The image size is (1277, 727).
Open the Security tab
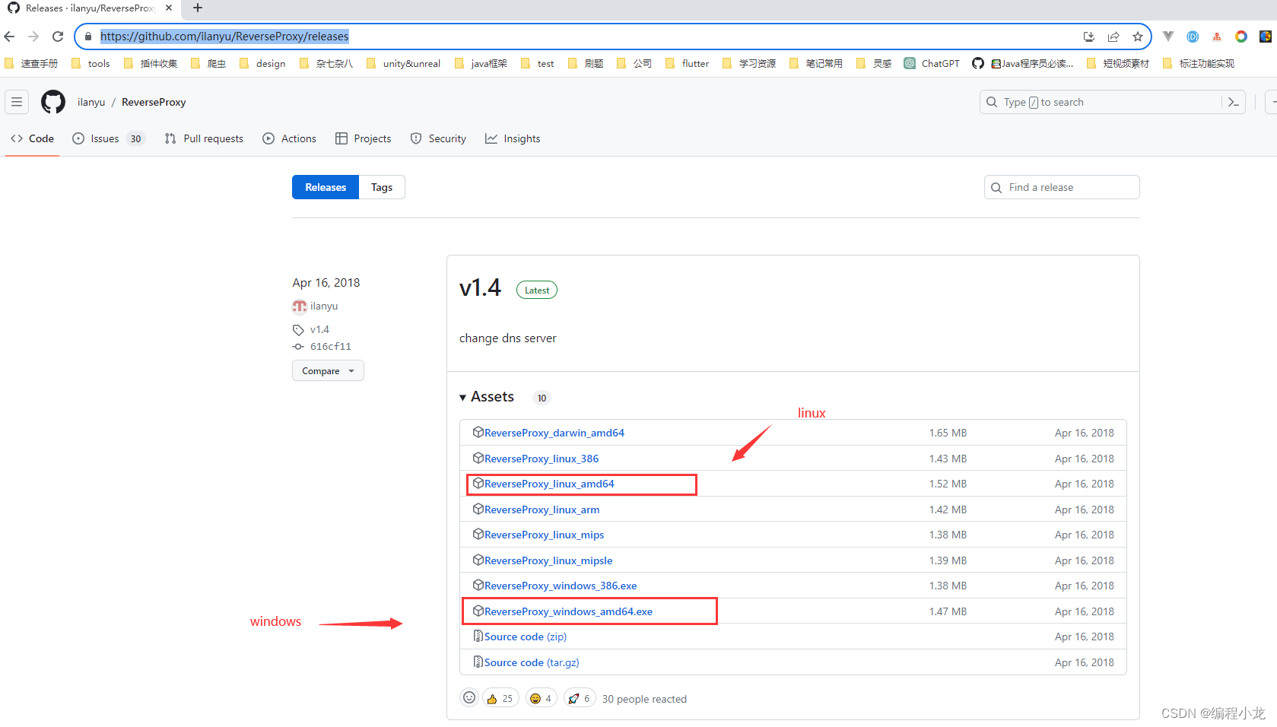pos(438,138)
